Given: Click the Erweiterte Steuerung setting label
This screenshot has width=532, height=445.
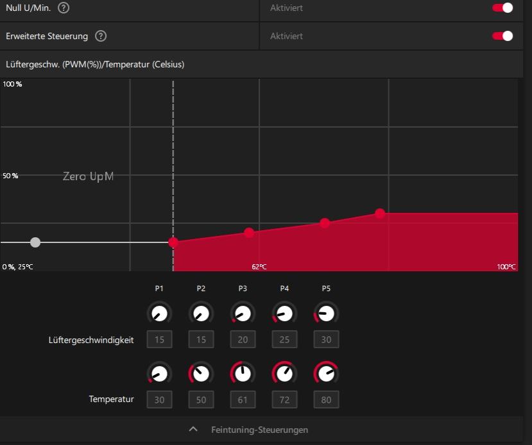Looking at the screenshot, I should pos(47,36).
